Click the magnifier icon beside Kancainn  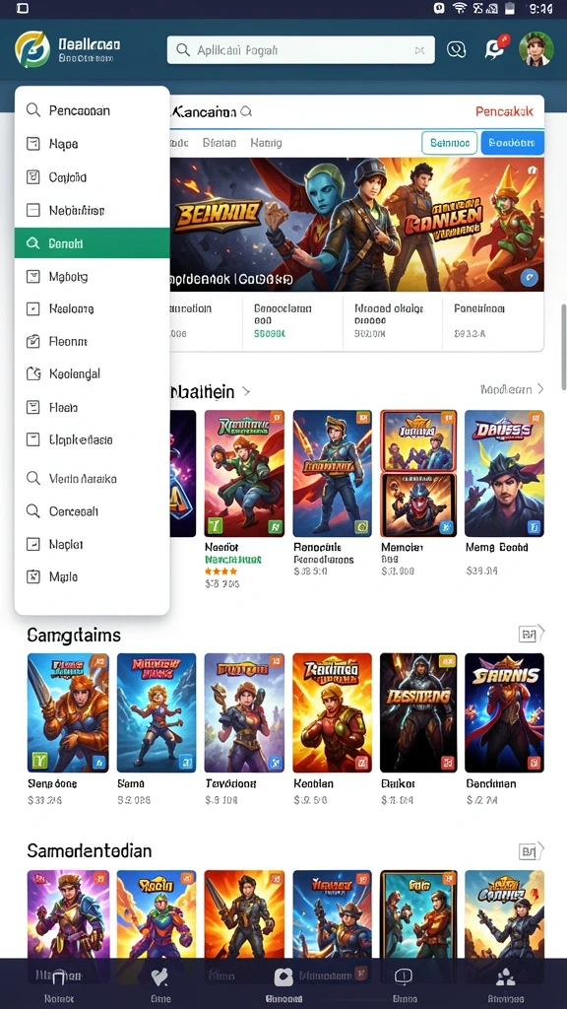tap(246, 112)
